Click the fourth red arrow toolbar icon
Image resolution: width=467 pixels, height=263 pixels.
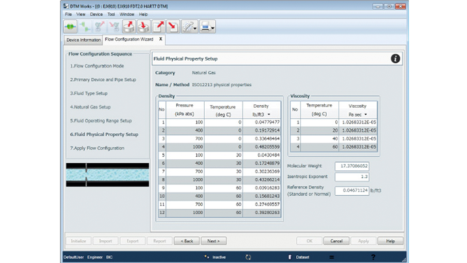173,27
